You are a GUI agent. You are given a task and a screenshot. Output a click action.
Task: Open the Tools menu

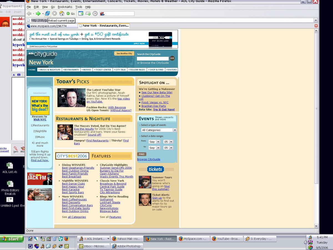79,7
